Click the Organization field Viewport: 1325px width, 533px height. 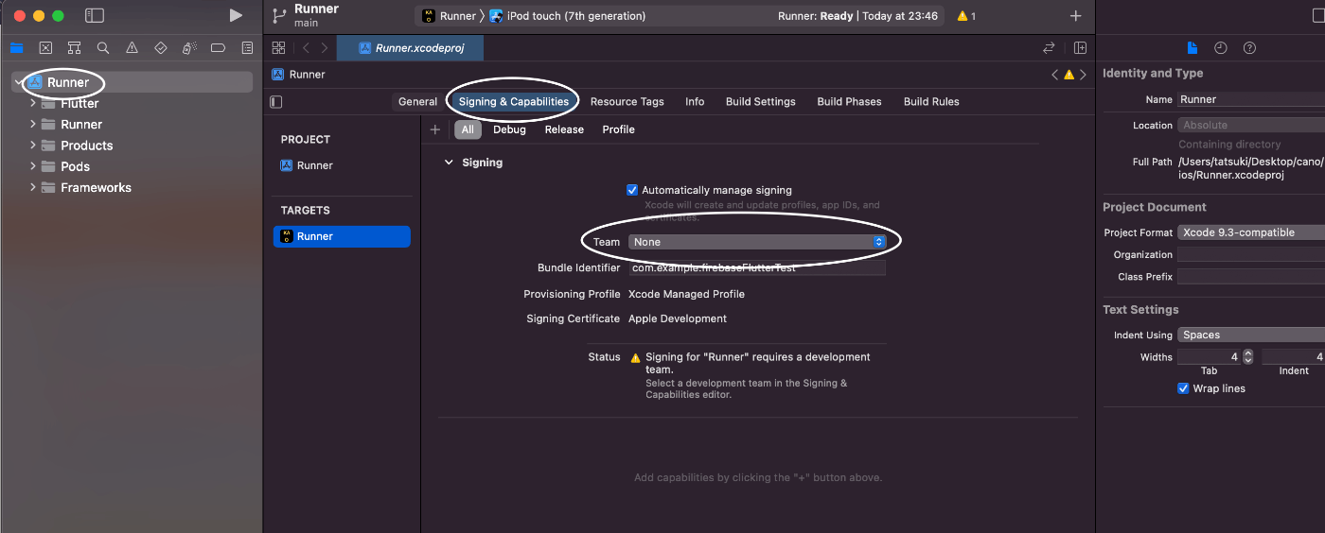(1251, 254)
